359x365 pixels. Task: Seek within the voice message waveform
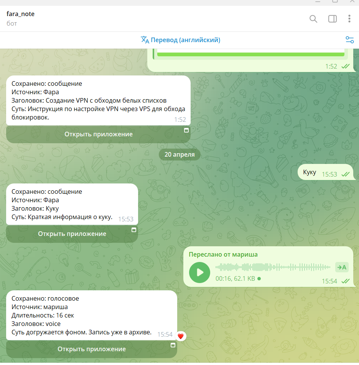[273, 267]
